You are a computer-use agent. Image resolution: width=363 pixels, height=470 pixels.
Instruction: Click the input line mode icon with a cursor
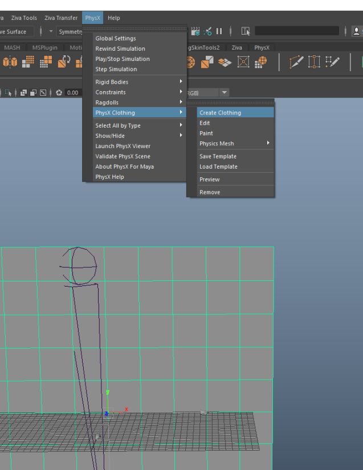point(246,31)
